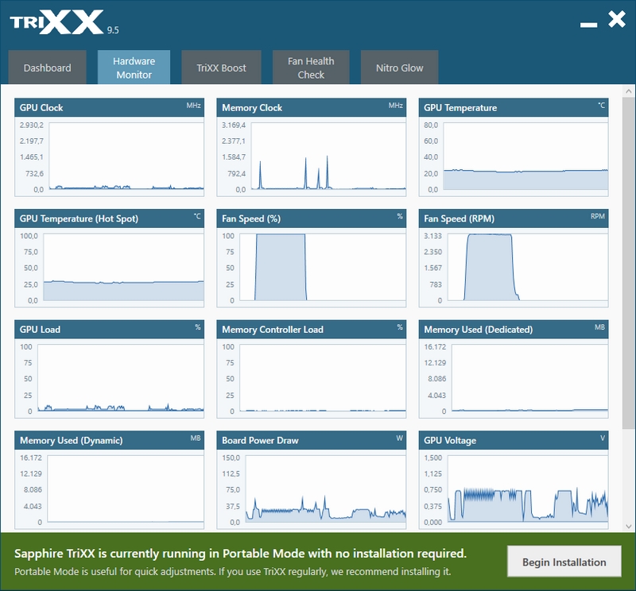Viewport: 636px width, 591px height.
Task: Switch to the TriXX Boost tab
Action: pos(221,68)
